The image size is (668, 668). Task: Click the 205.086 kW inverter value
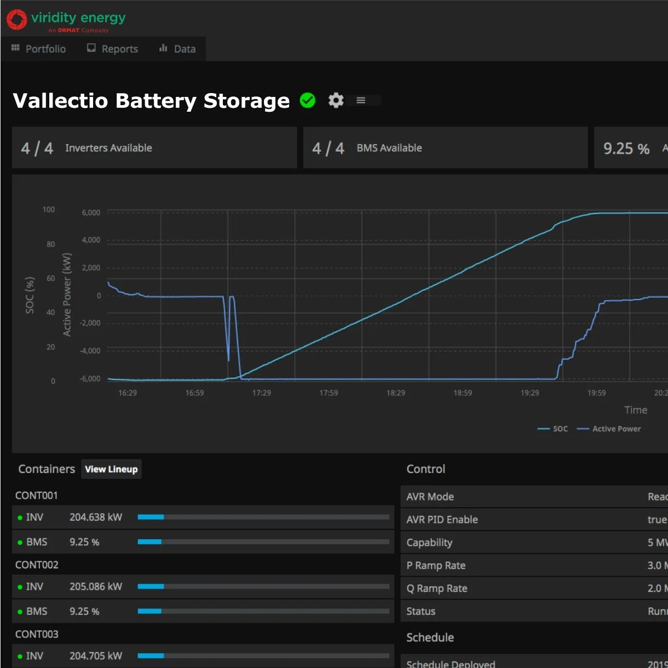(x=96, y=586)
